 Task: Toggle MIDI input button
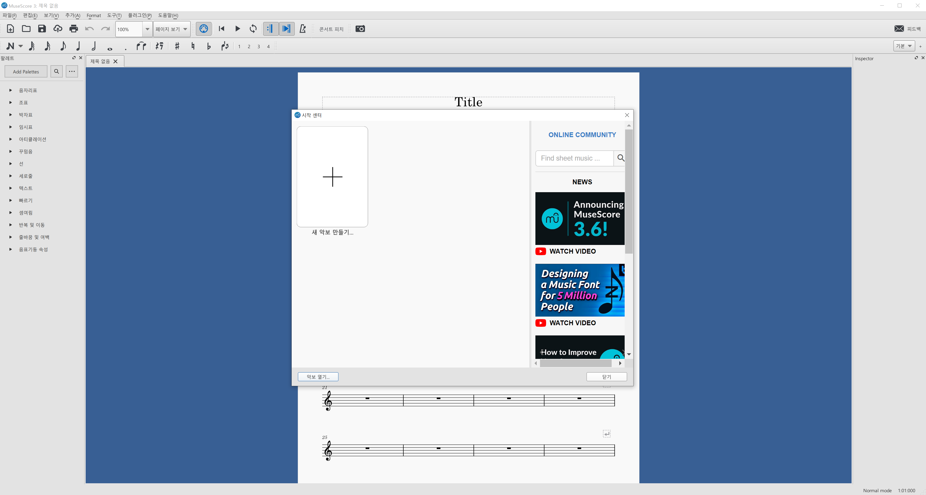[x=203, y=29]
